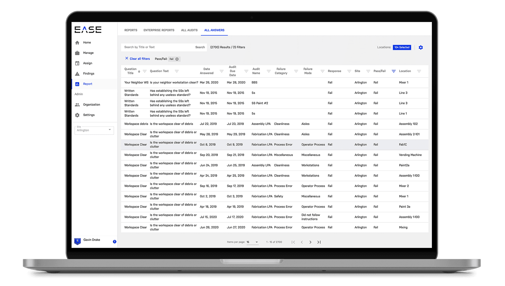
Task: Remove the Pass/Fail Fail filter chip
Action: (x=177, y=59)
